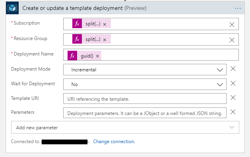Remove the Template URI parameter
This screenshot has width=250, height=157.
233,98
